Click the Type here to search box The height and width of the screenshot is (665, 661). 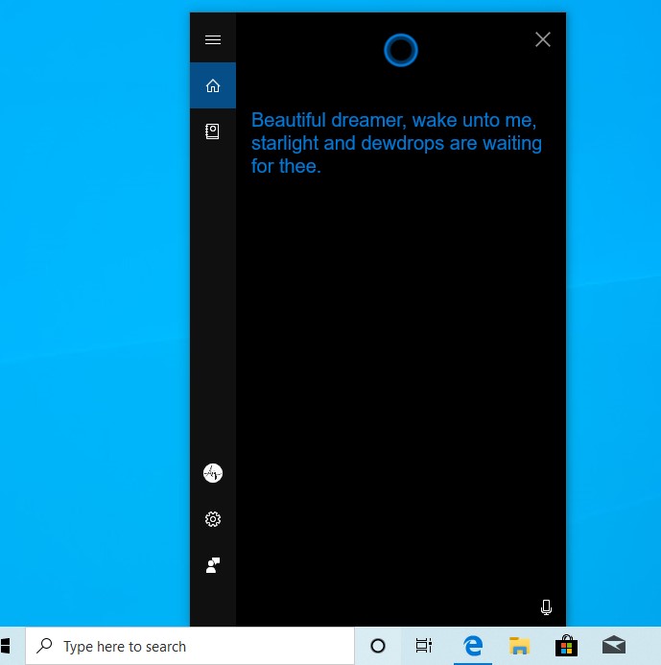click(190, 646)
